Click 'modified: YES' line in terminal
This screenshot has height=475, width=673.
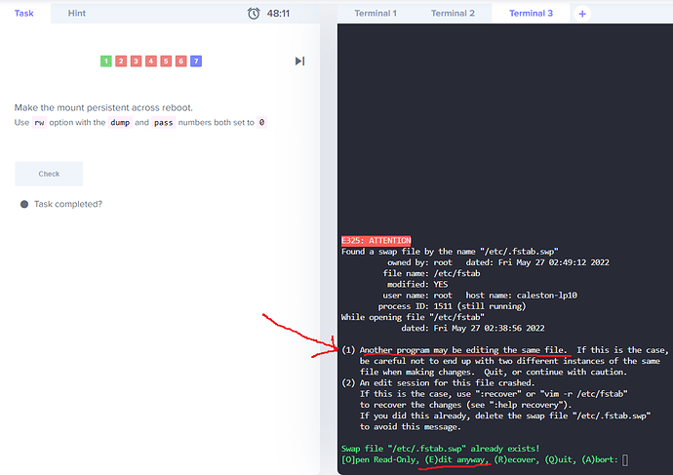click(417, 285)
